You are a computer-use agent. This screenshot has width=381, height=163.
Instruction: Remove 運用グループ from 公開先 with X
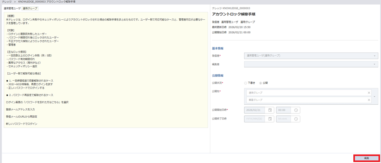pyautogui.click(x=369, y=93)
